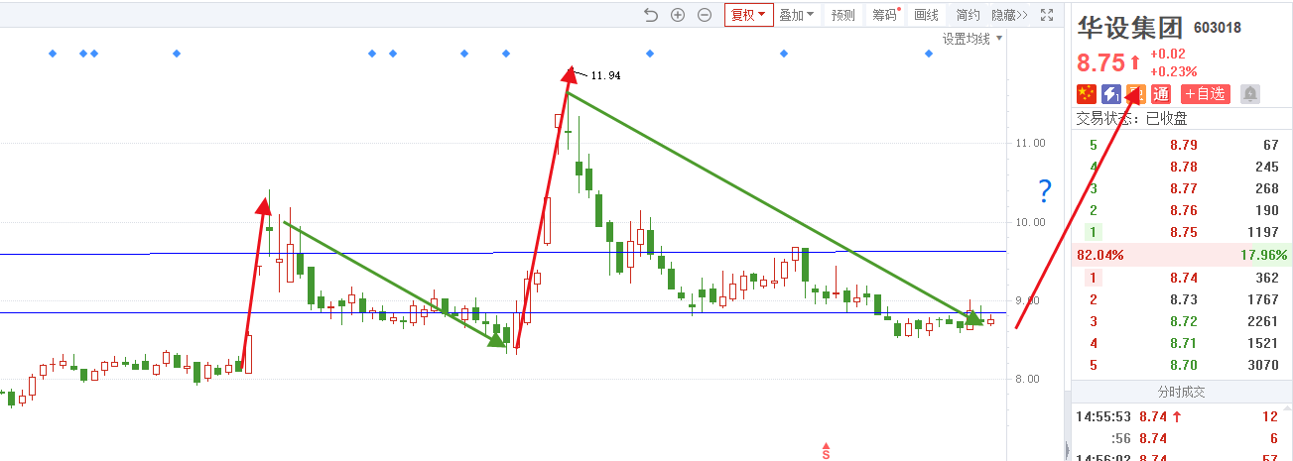Image resolution: width=1293 pixels, height=461 pixels.
Task: Collapse side panel with 隐藏>>
Action: click(x=1009, y=15)
